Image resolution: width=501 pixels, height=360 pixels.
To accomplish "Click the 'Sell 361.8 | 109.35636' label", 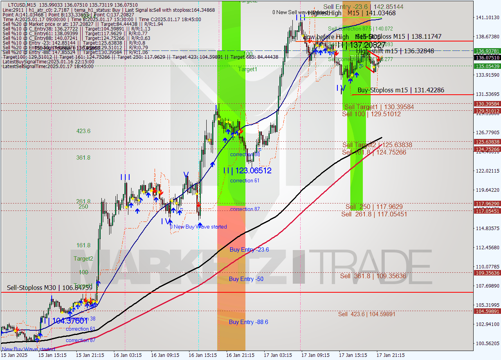I will click(374, 276).
